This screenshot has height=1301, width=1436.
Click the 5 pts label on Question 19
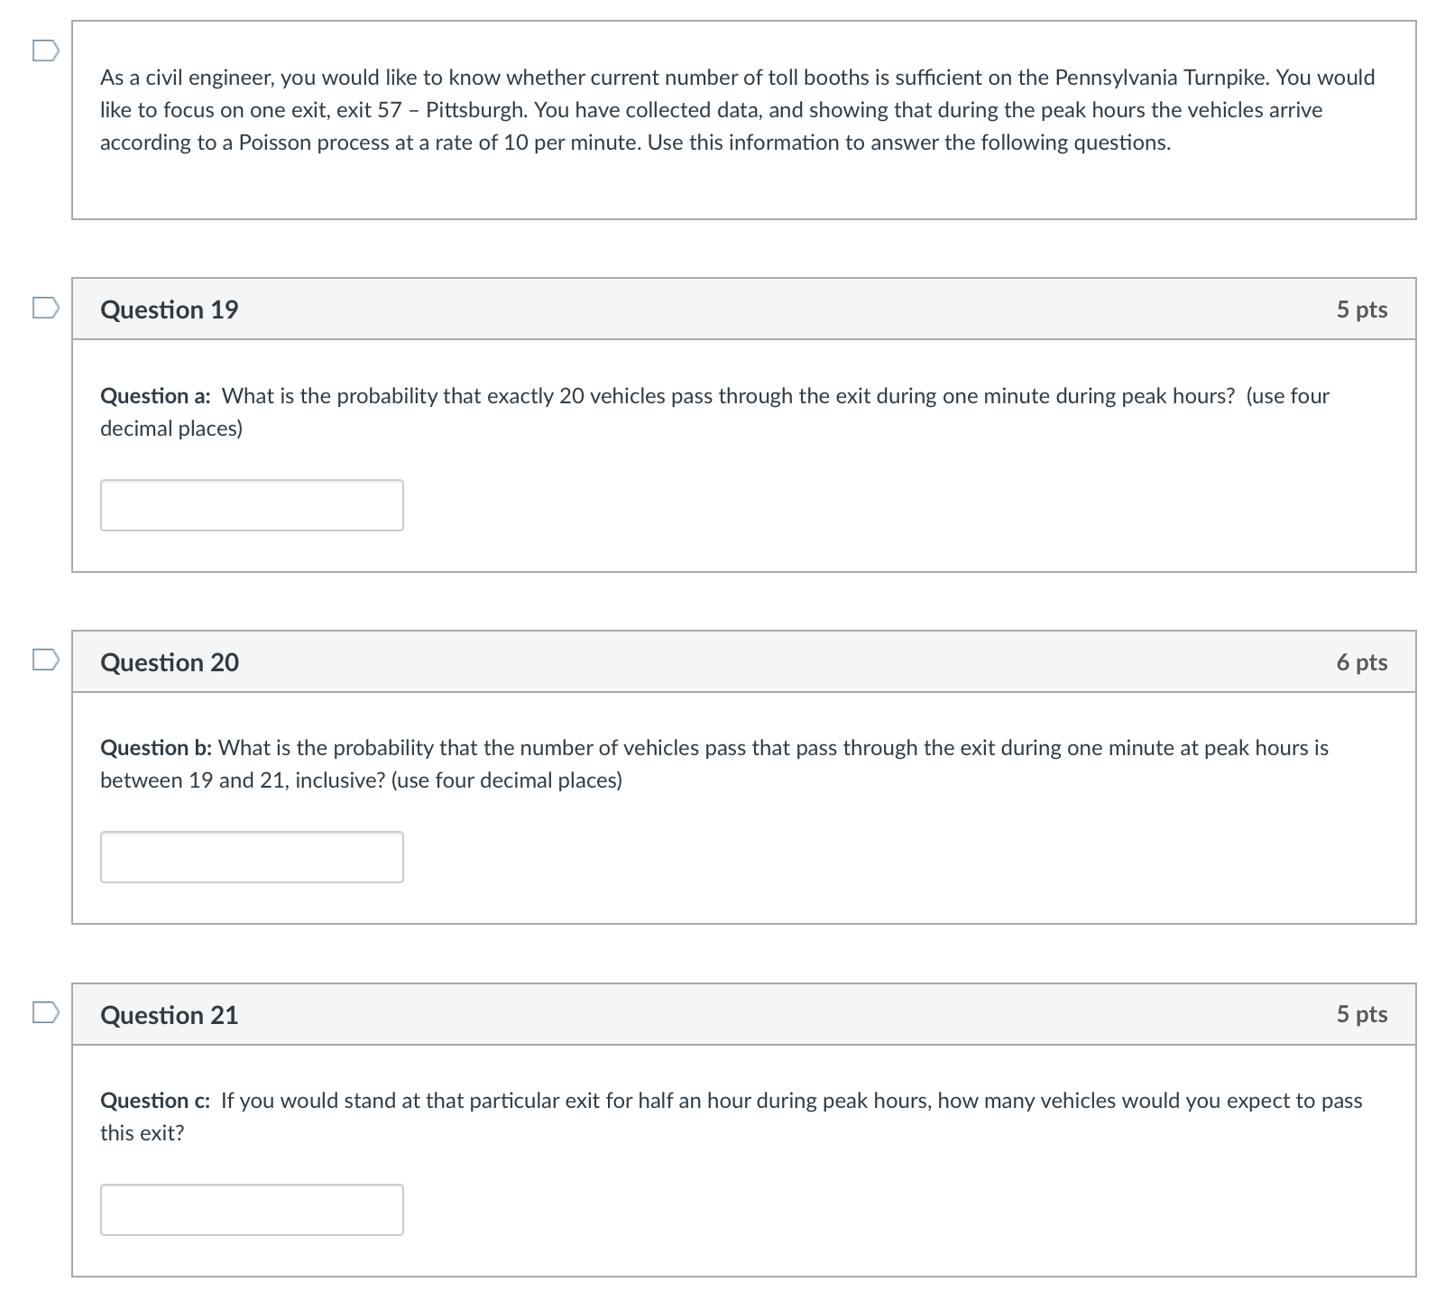[x=1362, y=309]
